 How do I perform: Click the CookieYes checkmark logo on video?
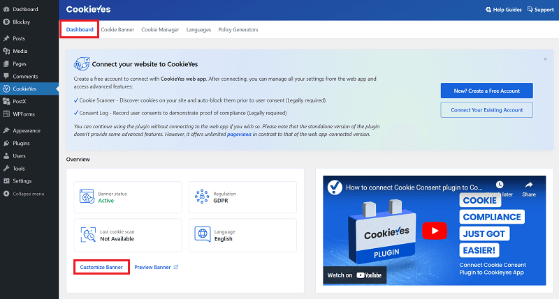click(335, 187)
